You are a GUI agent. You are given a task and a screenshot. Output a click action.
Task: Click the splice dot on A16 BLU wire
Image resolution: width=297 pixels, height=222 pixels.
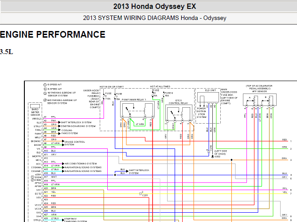click(x=115, y=175)
